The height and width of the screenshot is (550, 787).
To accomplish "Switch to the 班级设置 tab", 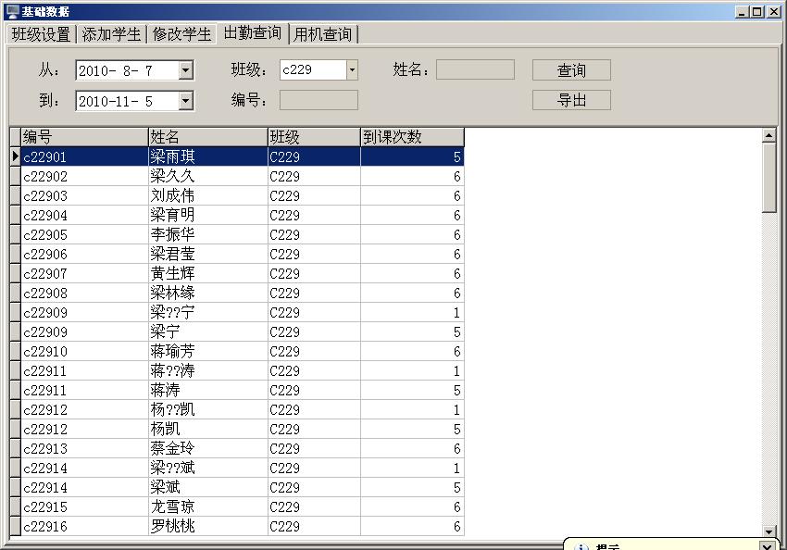I will pyautogui.click(x=41, y=34).
